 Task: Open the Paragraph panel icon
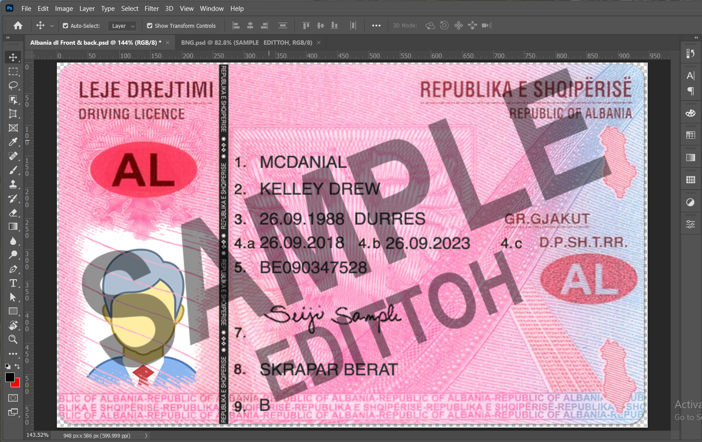pyautogui.click(x=690, y=91)
